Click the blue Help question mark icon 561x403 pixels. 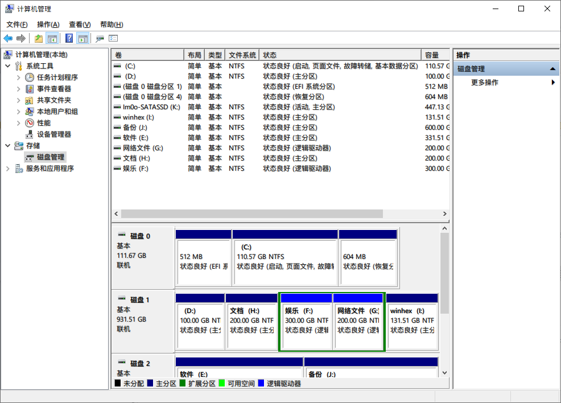tap(69, 38)
